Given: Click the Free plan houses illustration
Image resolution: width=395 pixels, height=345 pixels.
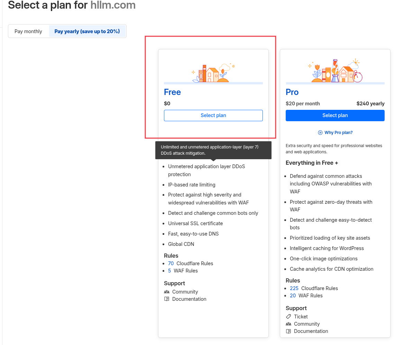Looking at the screenshot, I should pos(213,73).
